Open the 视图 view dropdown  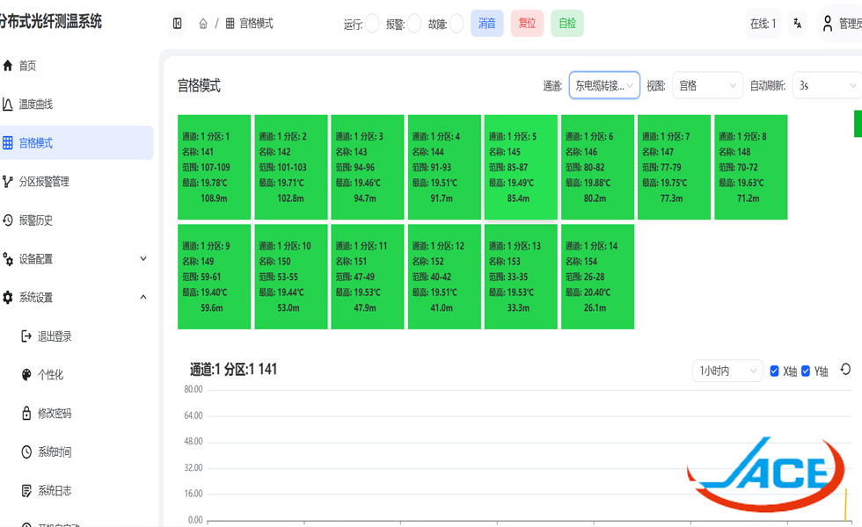[707, 86]
